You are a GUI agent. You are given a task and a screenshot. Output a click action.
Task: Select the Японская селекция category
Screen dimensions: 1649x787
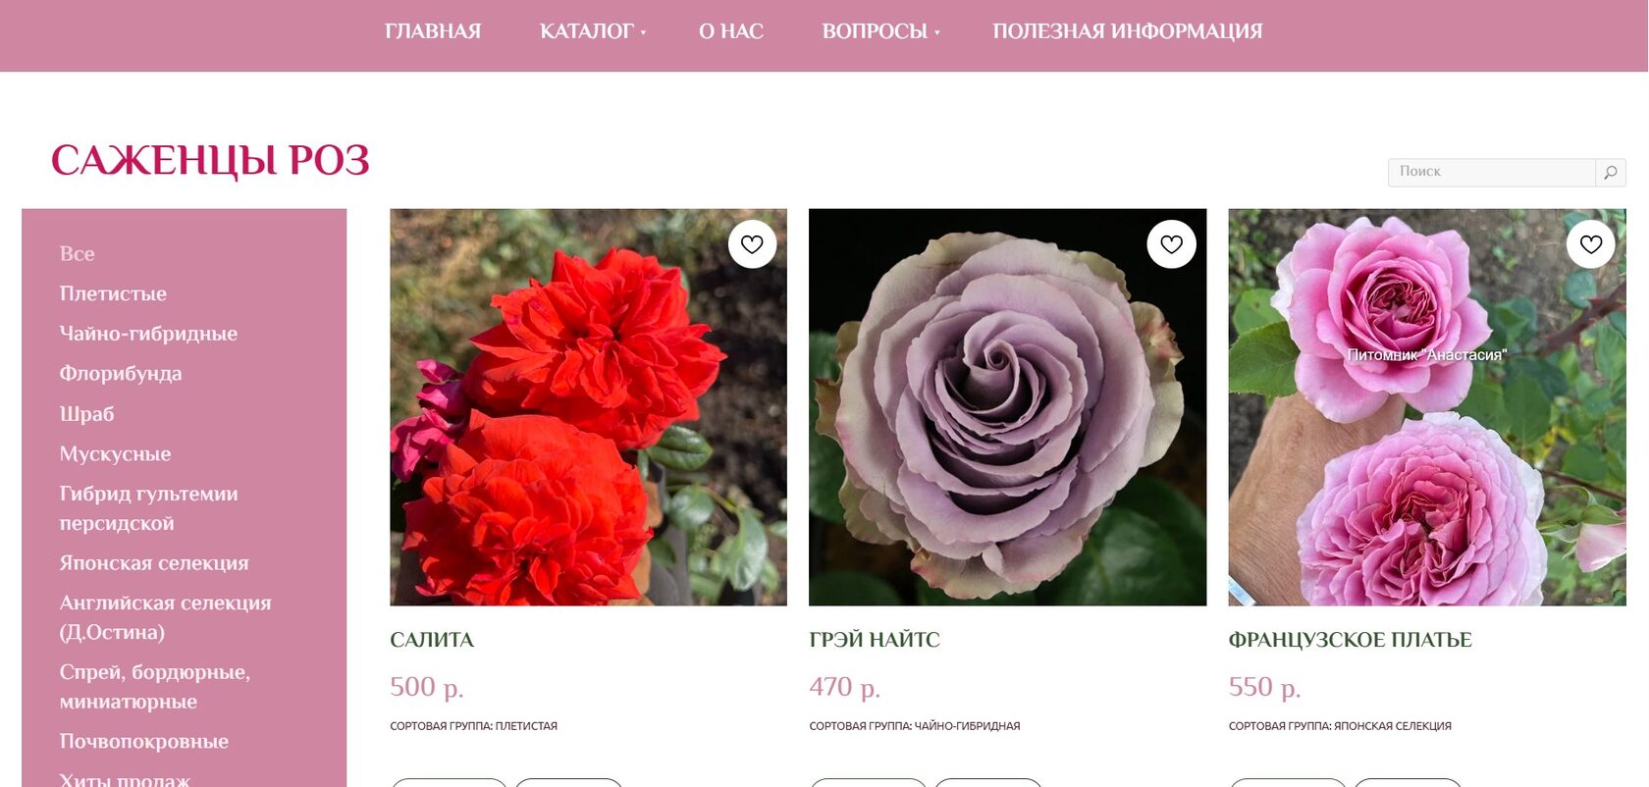pos(154,563)
